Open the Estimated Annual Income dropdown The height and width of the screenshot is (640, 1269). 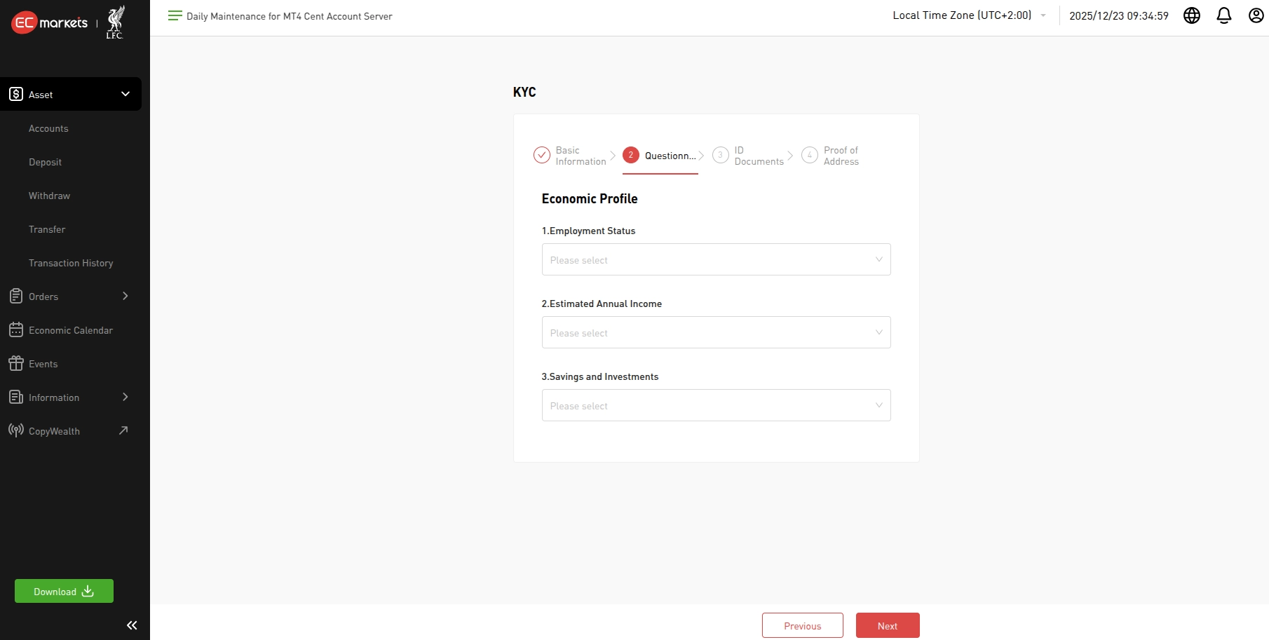pyautogui.click(x=715, y=332)
